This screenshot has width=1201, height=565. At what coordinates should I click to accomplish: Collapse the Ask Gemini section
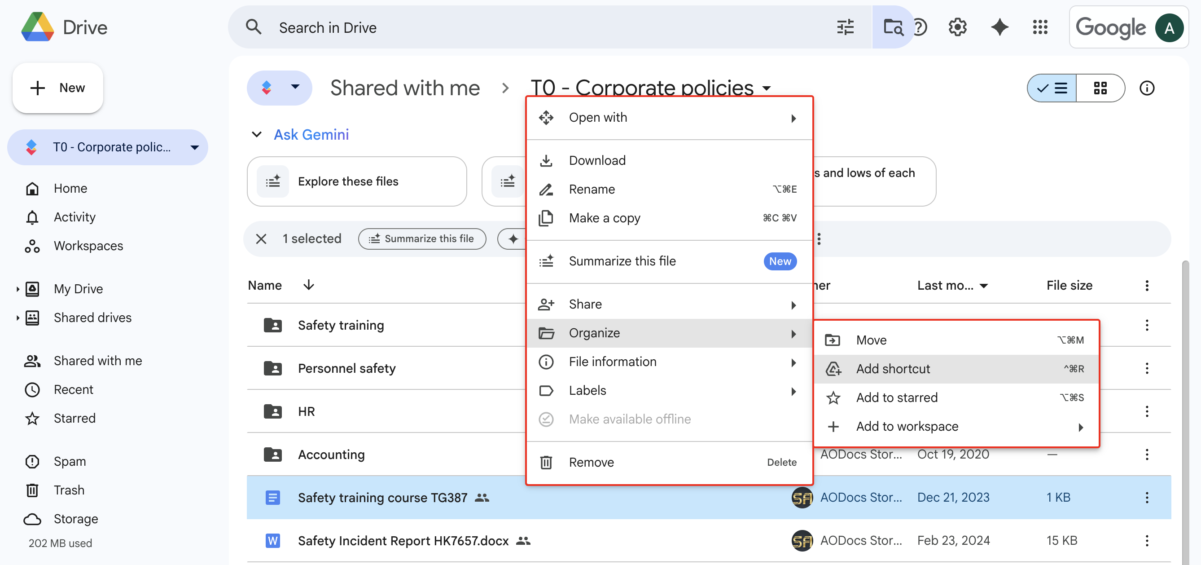(256, 135)
